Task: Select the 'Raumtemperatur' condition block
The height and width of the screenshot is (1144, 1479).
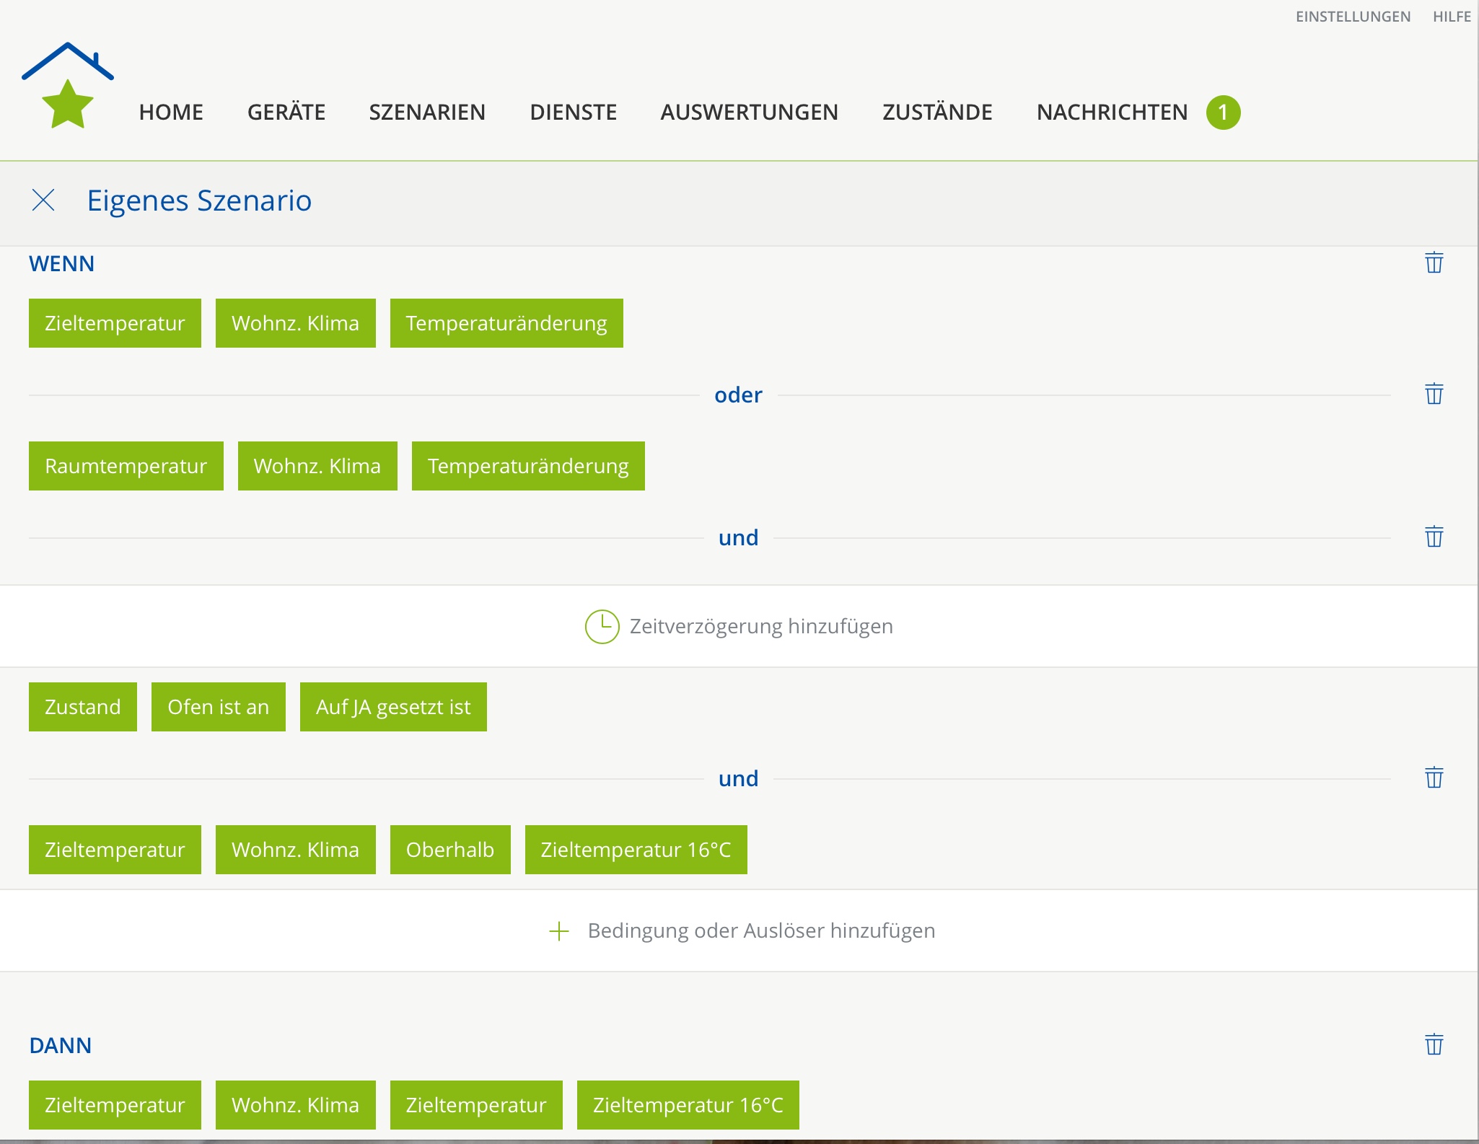Action: (126, 466)
